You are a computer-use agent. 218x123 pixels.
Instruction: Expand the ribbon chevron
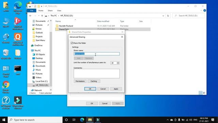tap(201, 11)
